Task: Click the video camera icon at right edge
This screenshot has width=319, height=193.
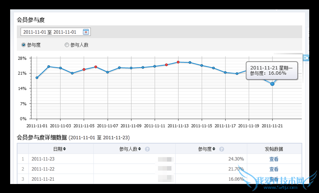Action: point(306,58)
